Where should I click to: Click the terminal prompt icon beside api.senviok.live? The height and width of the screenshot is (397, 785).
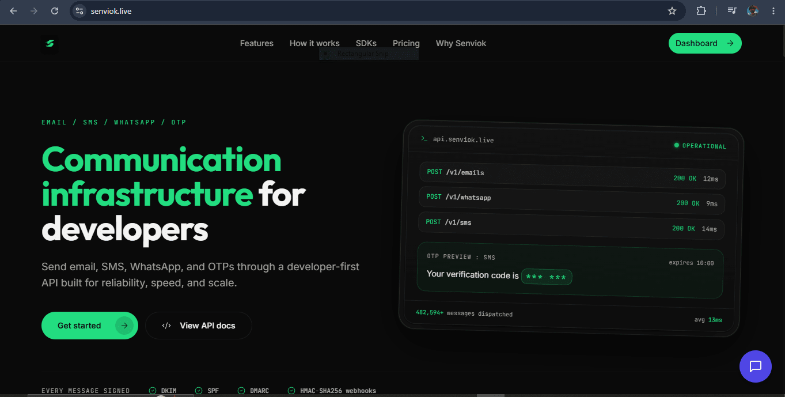[x=424, y=138]
